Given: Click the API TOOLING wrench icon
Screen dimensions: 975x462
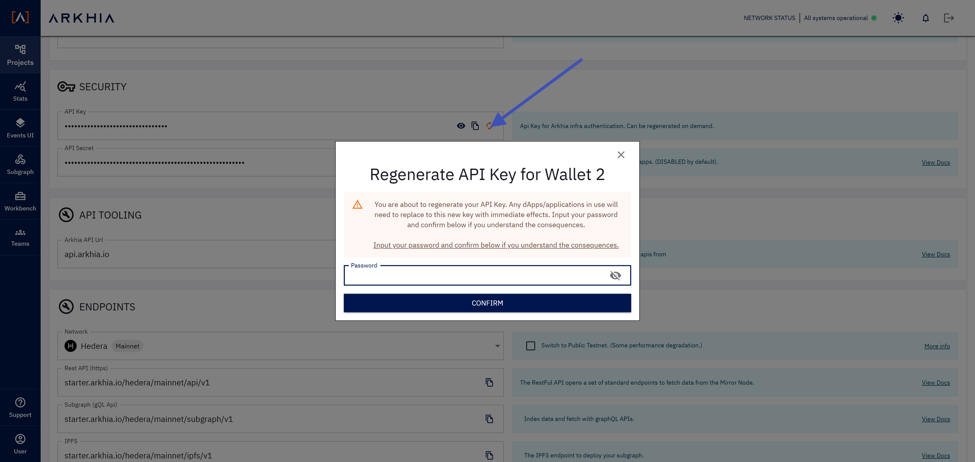Looking at the screenshot, I should pos(66,215).
